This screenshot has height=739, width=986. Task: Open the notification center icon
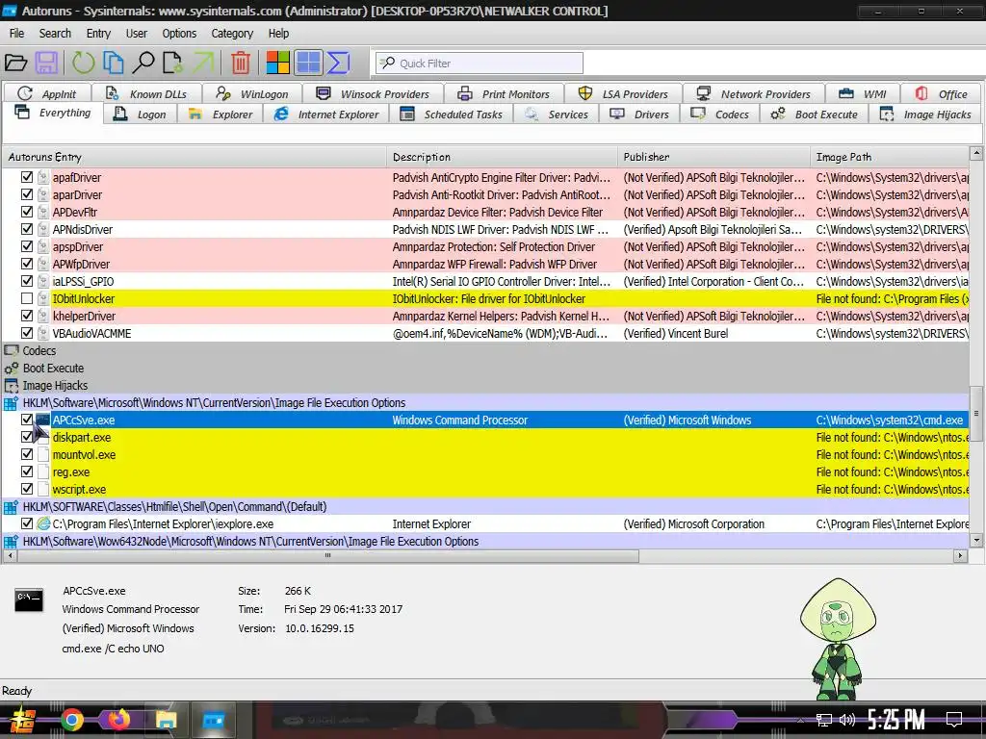954,720
